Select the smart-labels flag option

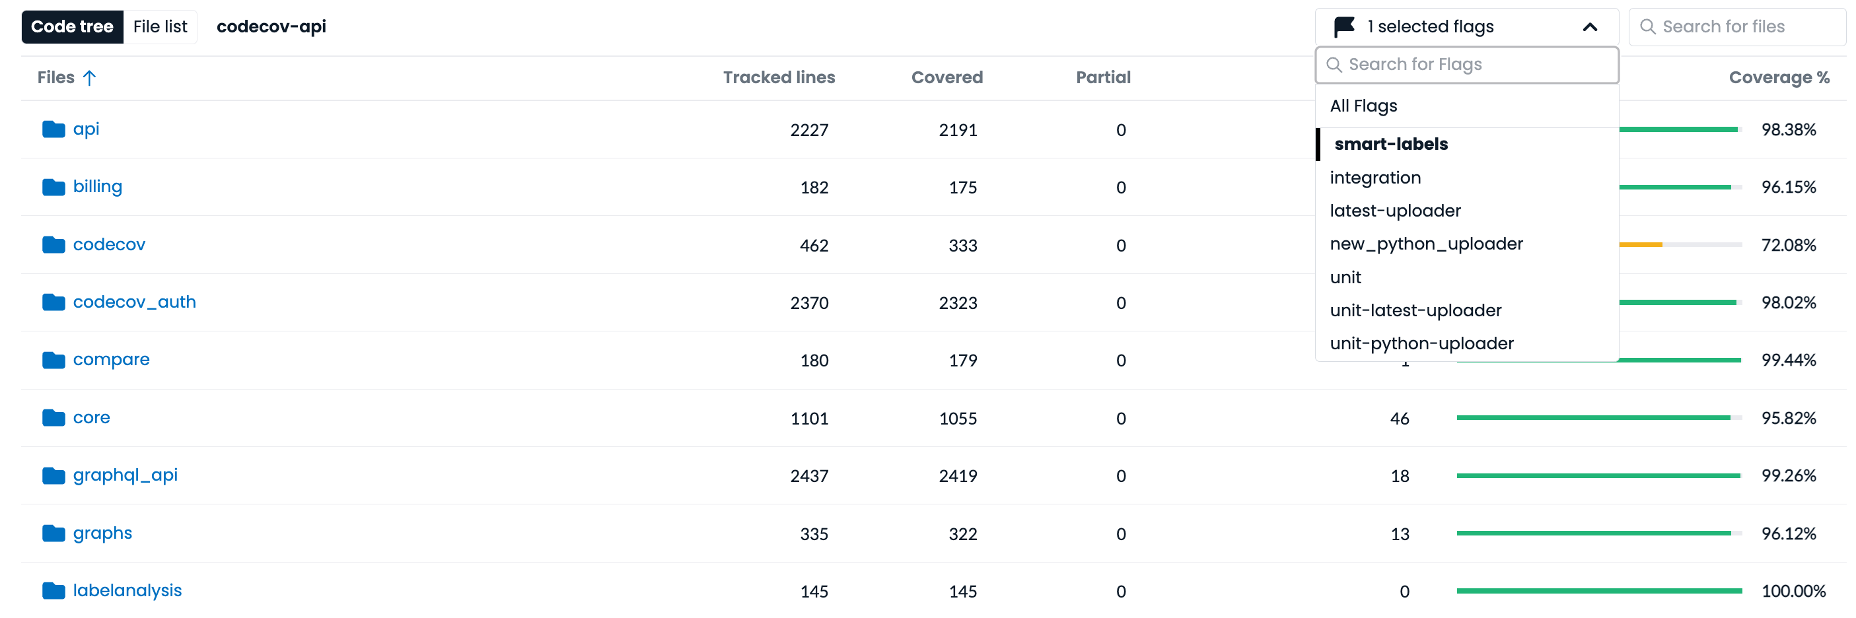[x=1390, y=144]
